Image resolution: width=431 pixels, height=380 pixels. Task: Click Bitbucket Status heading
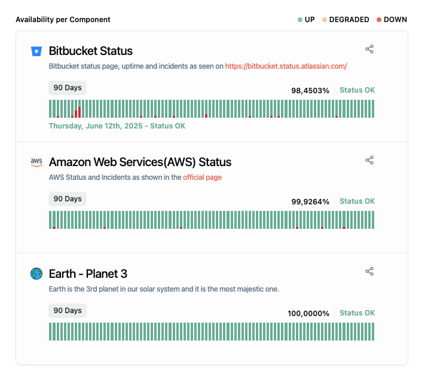click(91, 51)
